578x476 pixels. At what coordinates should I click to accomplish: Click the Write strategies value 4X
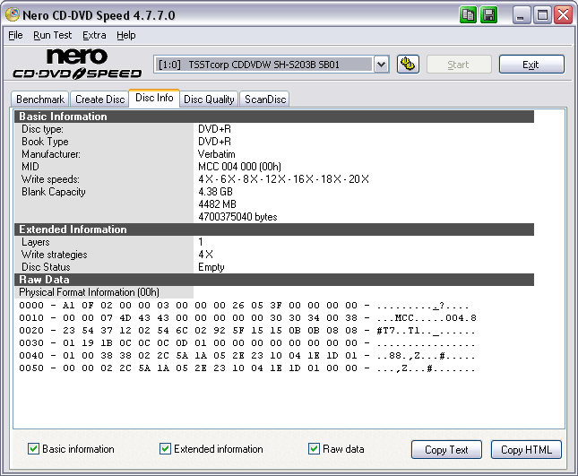[206, 255]
